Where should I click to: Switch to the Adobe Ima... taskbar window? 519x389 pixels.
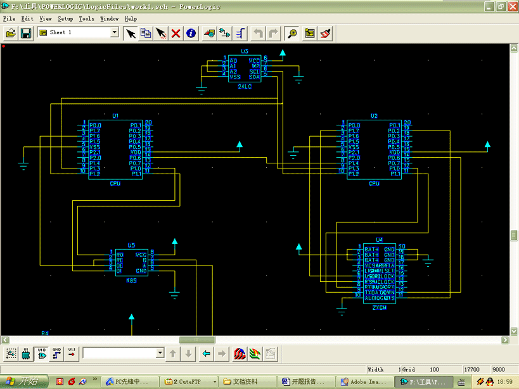pos(364,382)
